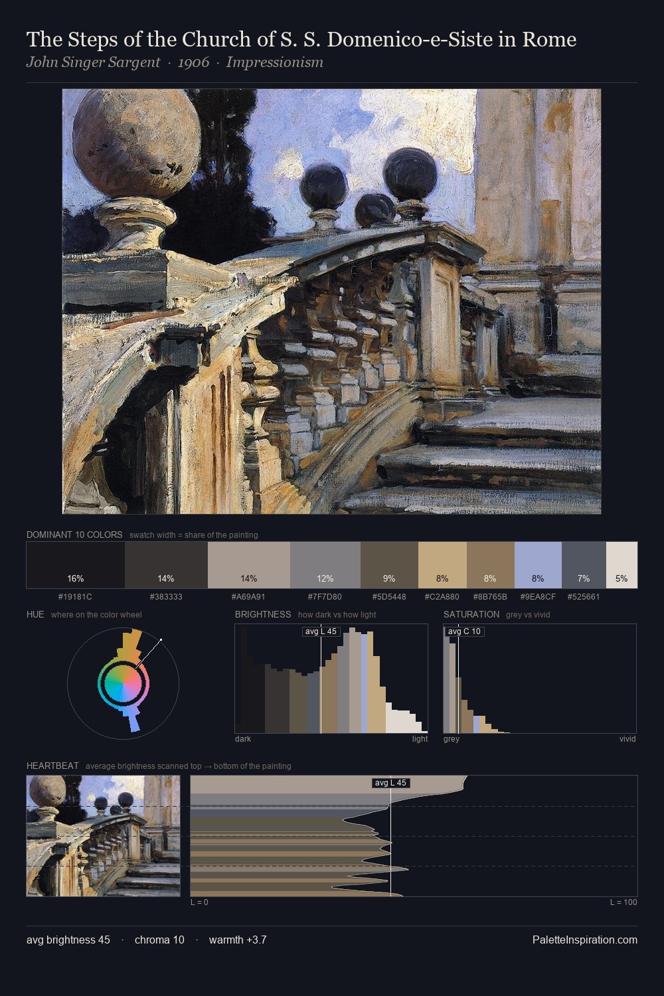Pick the warm grey #A69A91 swatch
Screen dimensions: 664x996
[249, 565]
